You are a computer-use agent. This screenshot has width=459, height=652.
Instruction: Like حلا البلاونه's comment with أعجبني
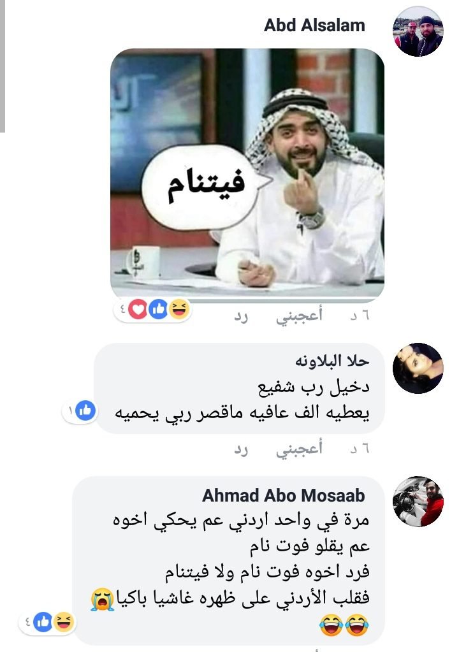coord(300,449)
